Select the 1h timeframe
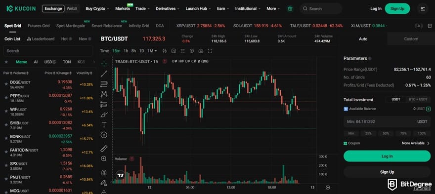The width and height of the screenshot is (435, 194). pyautogui.click(x=126, y=51)
